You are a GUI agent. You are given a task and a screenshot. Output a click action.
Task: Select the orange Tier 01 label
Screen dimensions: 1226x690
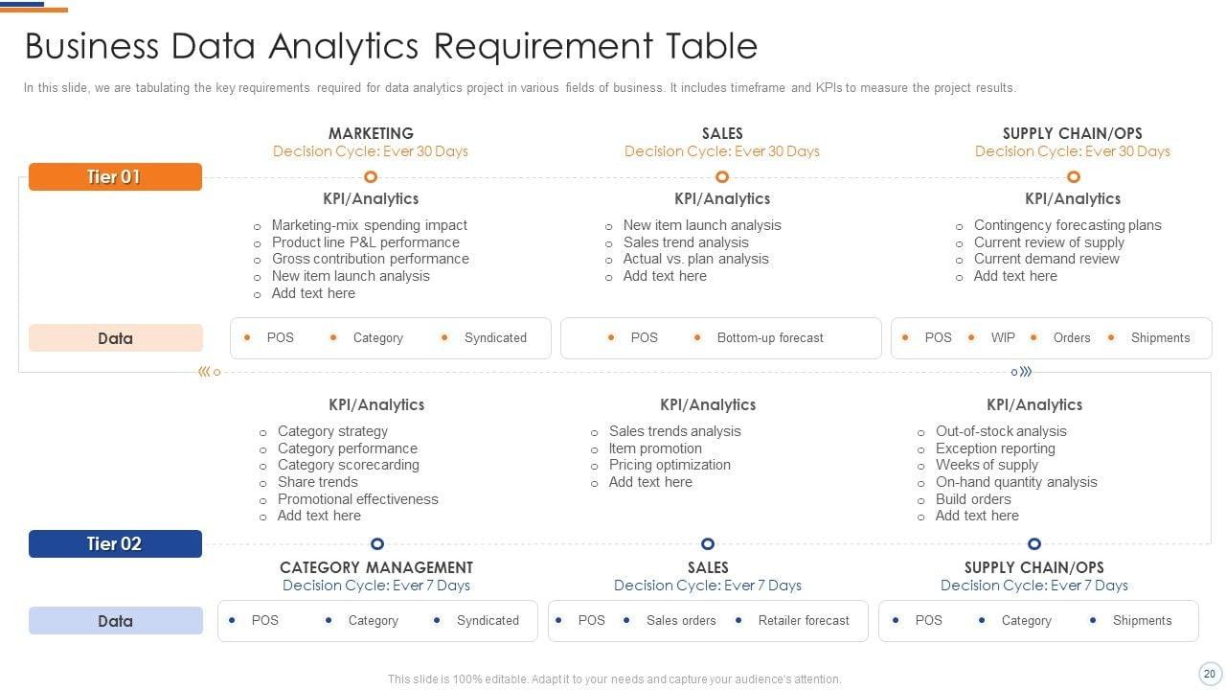115,177
